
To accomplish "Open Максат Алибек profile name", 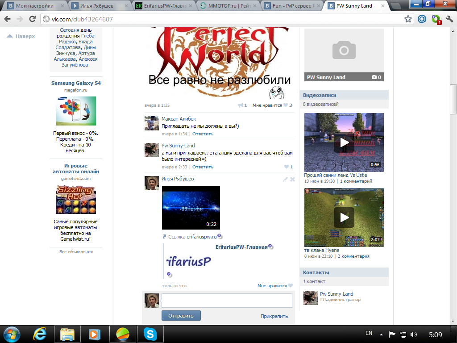I will 179,119.
